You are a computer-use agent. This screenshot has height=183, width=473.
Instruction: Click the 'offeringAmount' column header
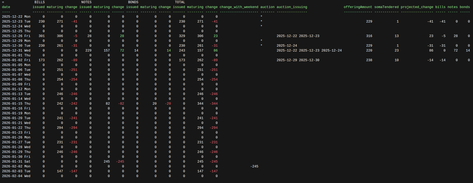pos(358,7)
